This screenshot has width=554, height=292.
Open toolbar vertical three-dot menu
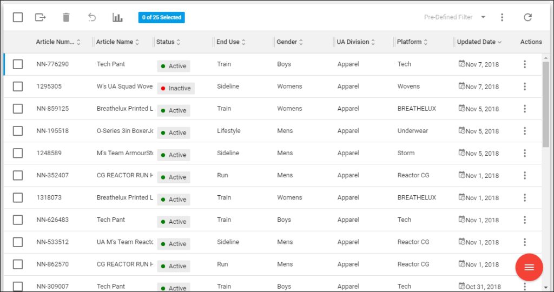coord(502,17)
